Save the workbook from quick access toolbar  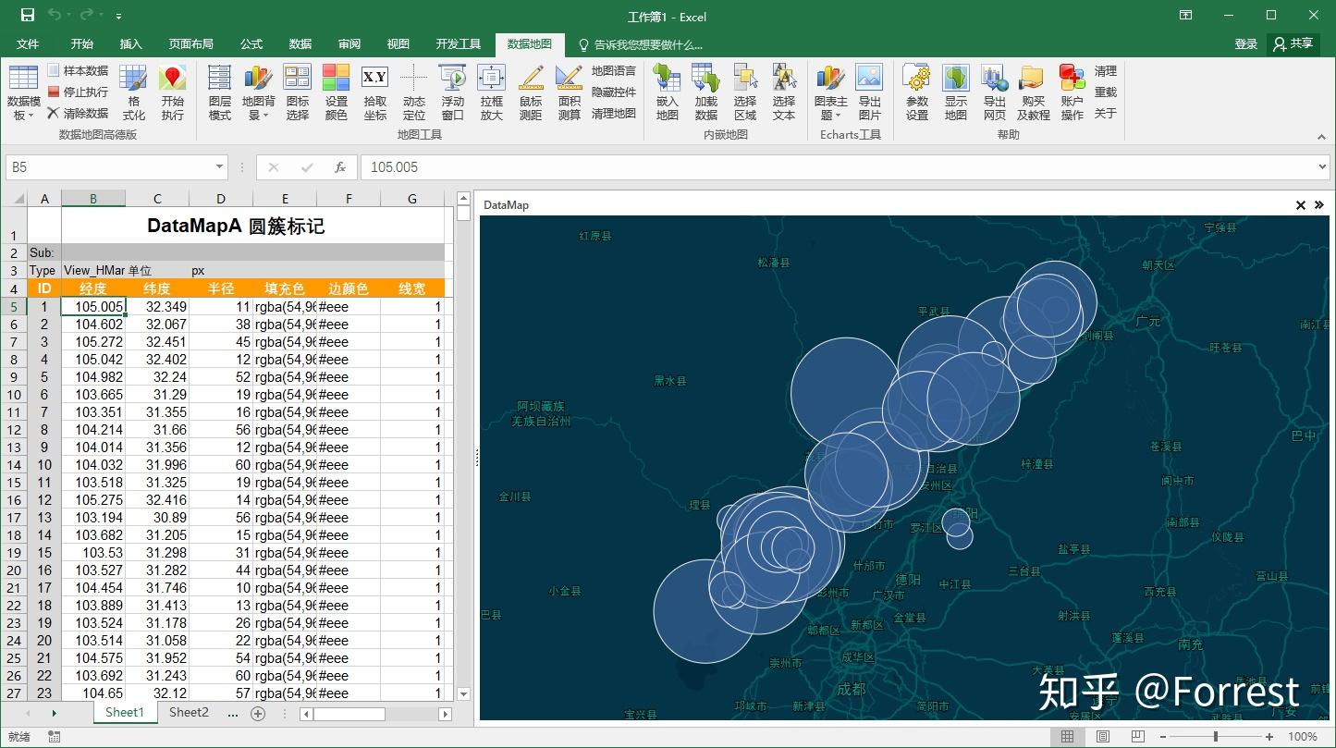coord(27,16)
